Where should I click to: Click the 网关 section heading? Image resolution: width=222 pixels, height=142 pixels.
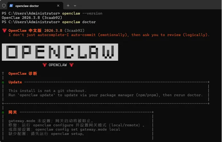point(12,112)
